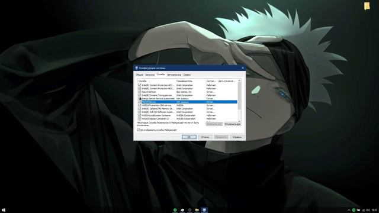Open the green tray icon near the clock
Viewport: 379px width, 213px height.
[x=354, y=210]
